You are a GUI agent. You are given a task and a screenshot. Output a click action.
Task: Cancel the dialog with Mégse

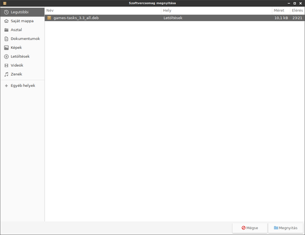250,228
